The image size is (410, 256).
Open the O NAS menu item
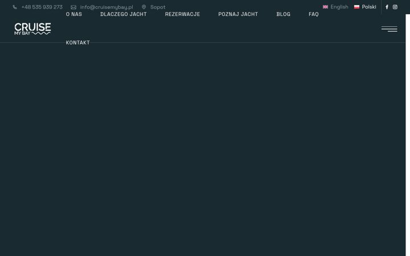coord(73,14)
